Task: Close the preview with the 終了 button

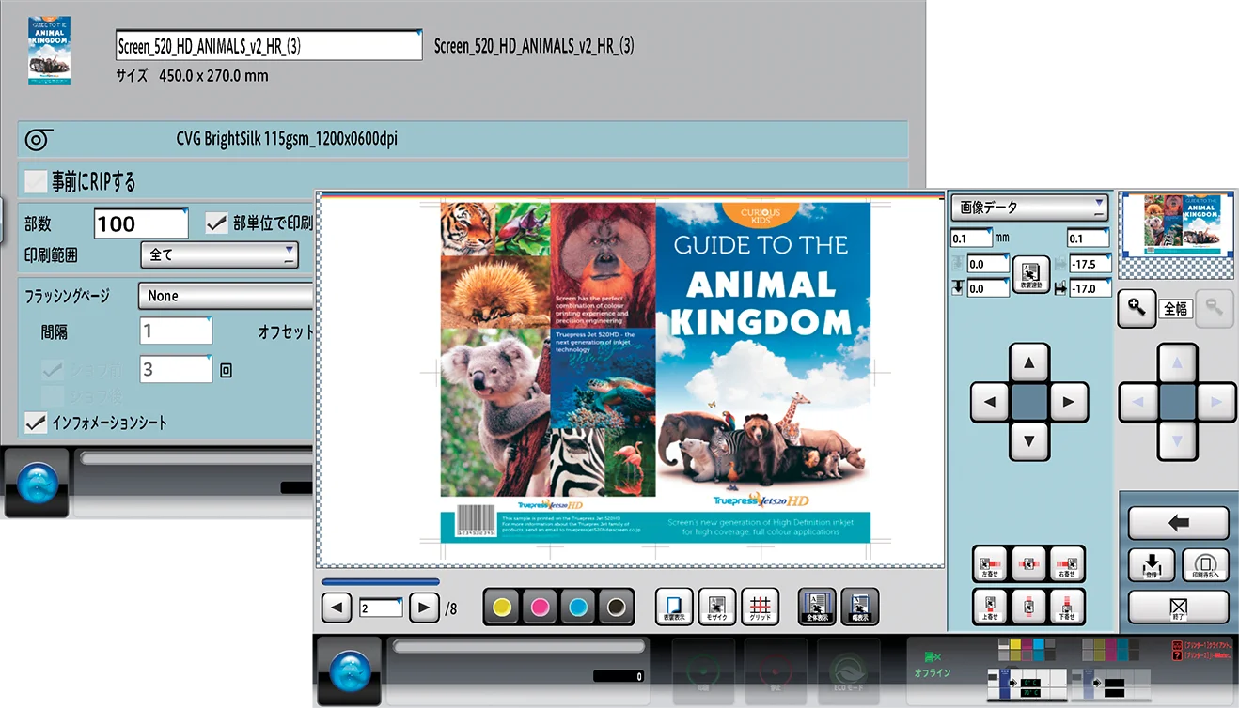Action: [x=1179, y=607]
